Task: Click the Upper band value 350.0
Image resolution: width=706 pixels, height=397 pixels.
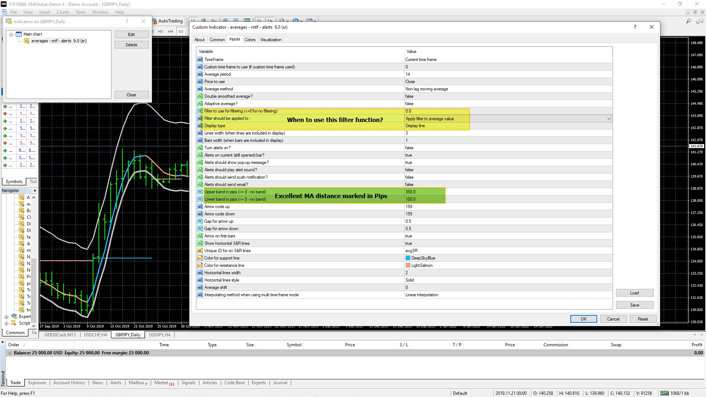Action: pyautogui.click(x=410, y=192)
